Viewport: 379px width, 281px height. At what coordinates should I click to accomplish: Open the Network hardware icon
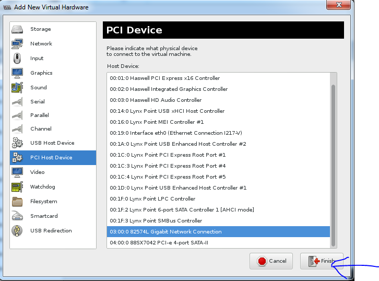point(17,44)
